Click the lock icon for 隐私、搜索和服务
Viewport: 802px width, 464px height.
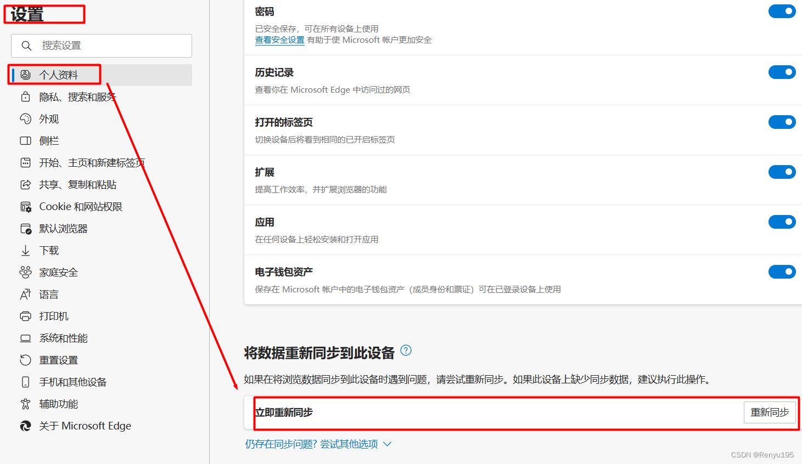click(25, 97)
